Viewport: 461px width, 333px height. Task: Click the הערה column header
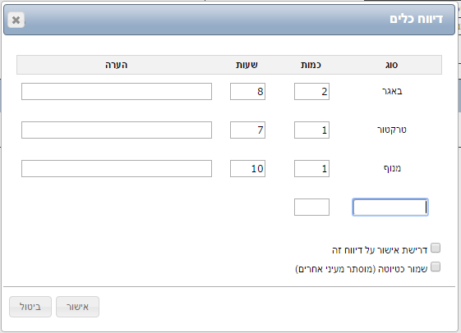(117, 65)
